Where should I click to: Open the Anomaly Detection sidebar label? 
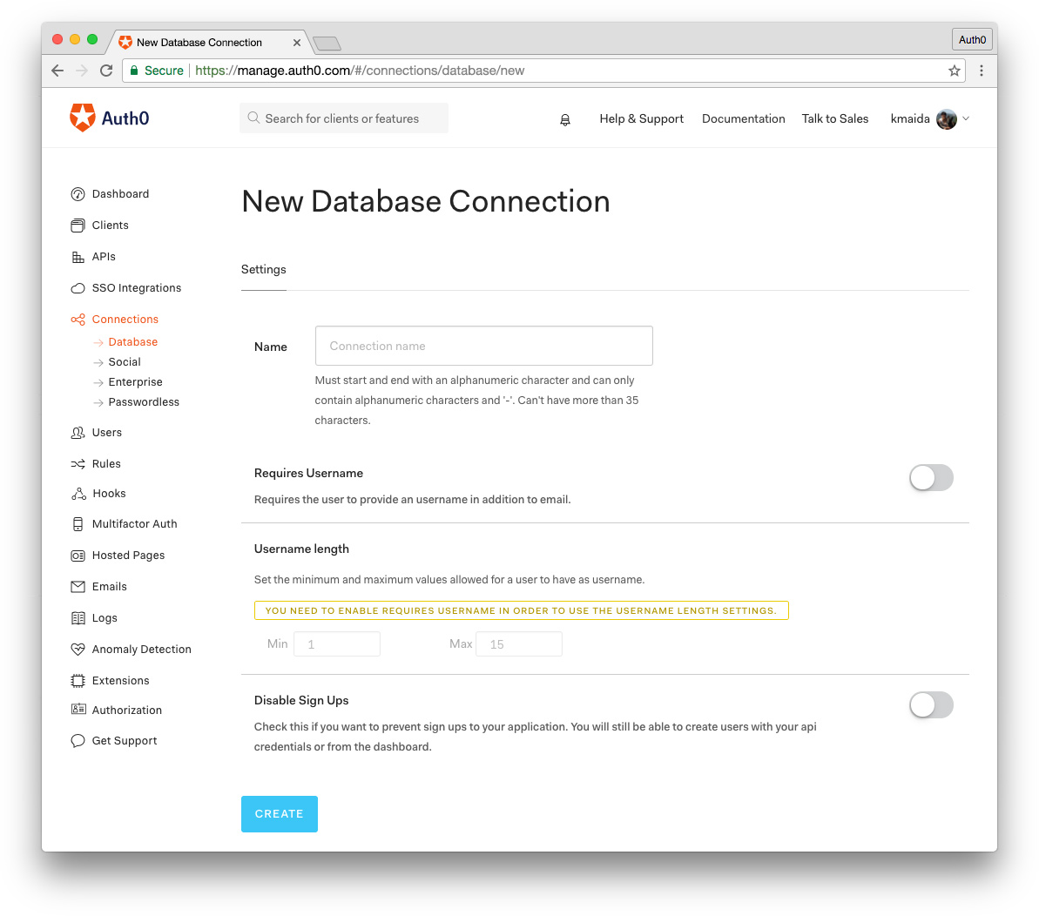(142, 649)
